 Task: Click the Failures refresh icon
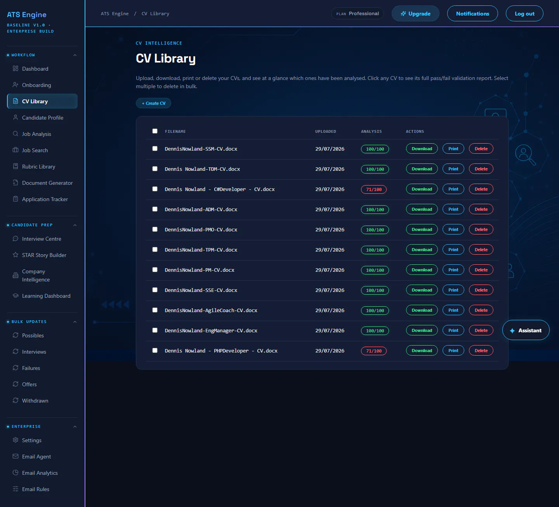pyautogui.click(x=16, y=368)
